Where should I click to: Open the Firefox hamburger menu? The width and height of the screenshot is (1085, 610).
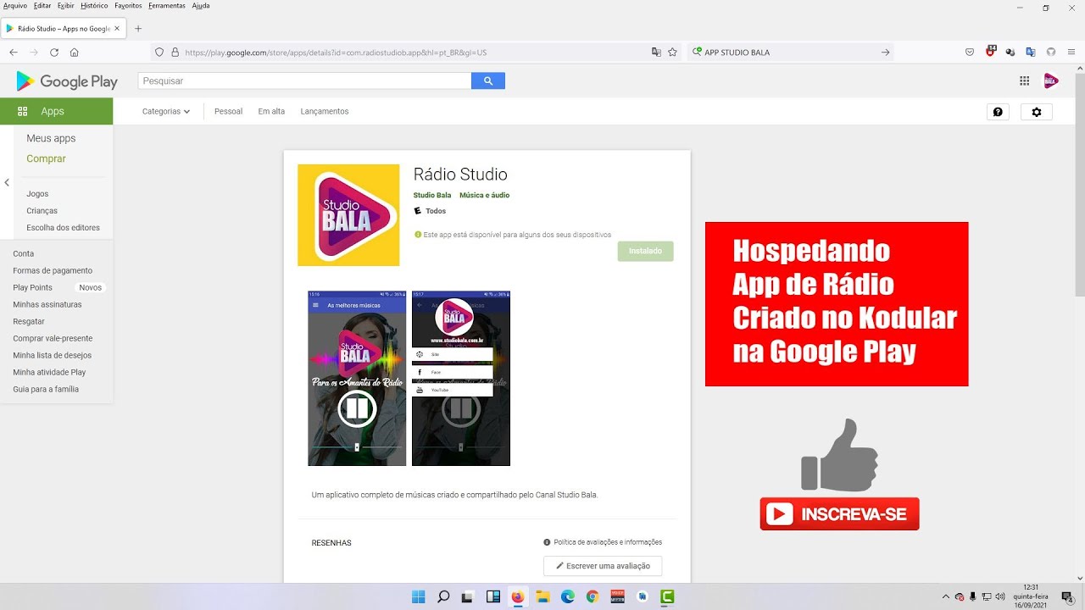pos(1071,53)
